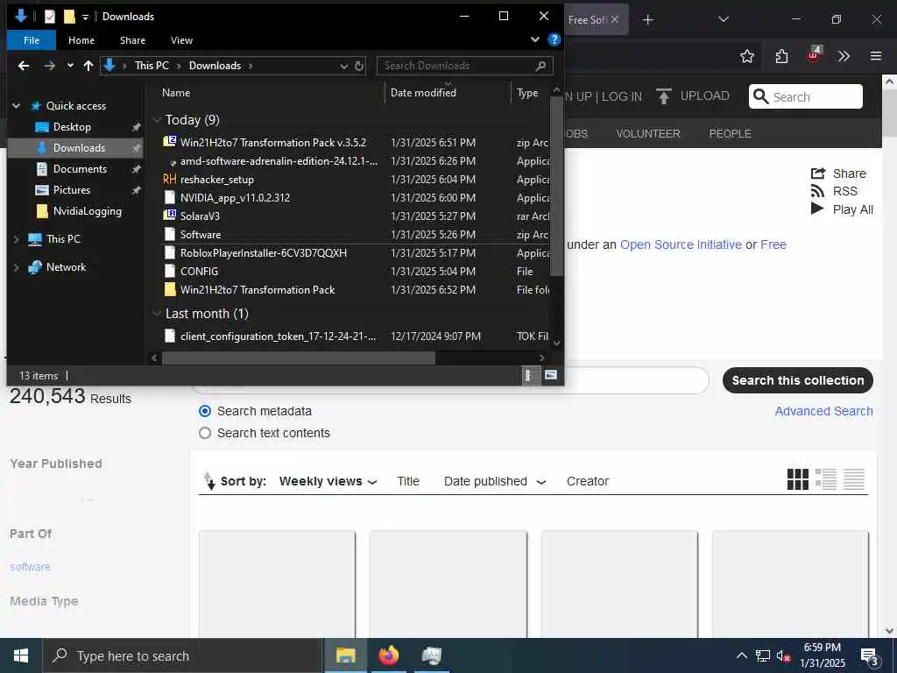Bookmark this page with the star icon
897x673 pixels.
(746, 56)
